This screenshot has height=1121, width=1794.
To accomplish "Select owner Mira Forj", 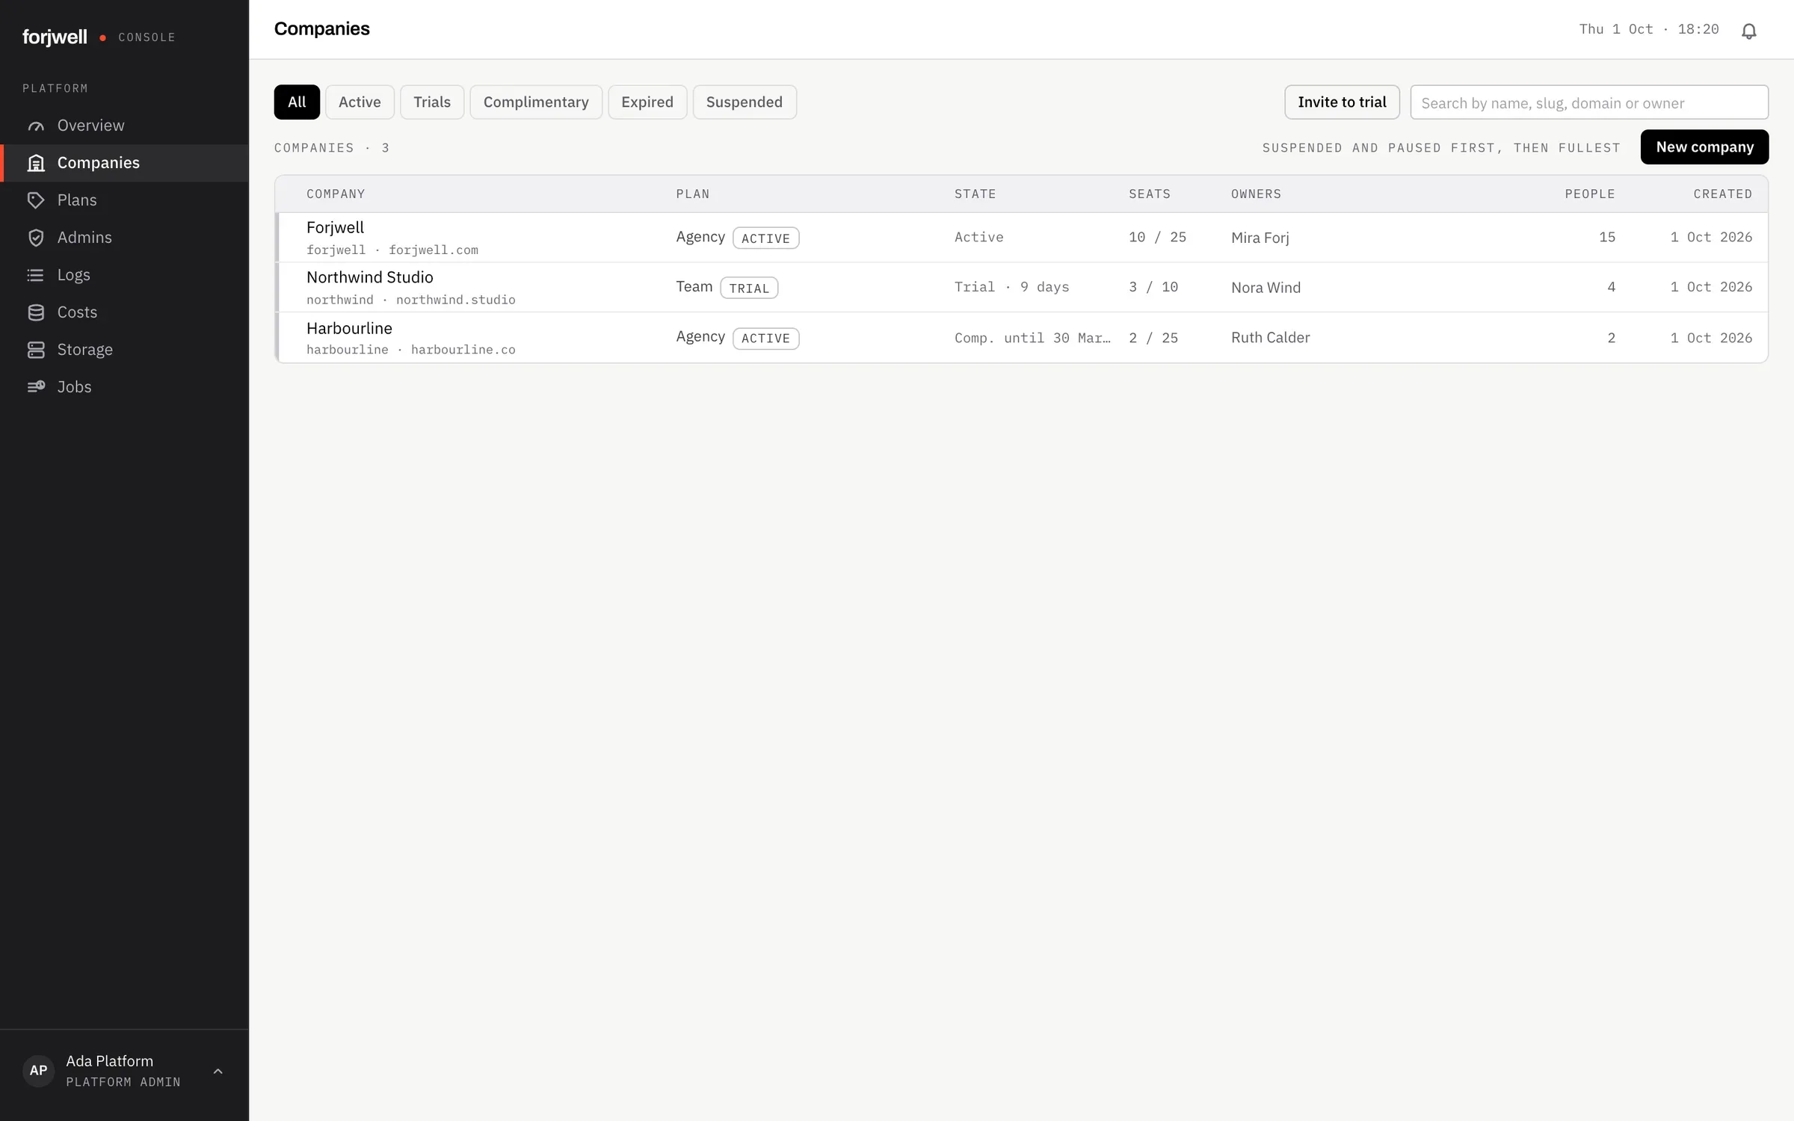I will pos(1260,238).
